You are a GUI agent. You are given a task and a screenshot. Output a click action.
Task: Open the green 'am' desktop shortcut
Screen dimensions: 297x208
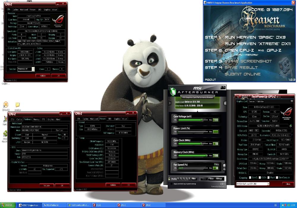(5, 134)
